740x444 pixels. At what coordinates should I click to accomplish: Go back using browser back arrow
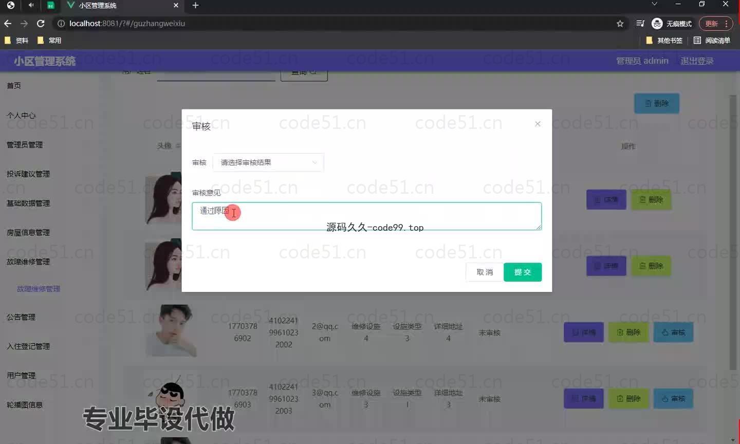(x=8, y=24)
